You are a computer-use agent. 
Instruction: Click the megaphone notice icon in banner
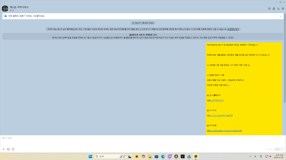pyautogui.click(x=5, y=16)
